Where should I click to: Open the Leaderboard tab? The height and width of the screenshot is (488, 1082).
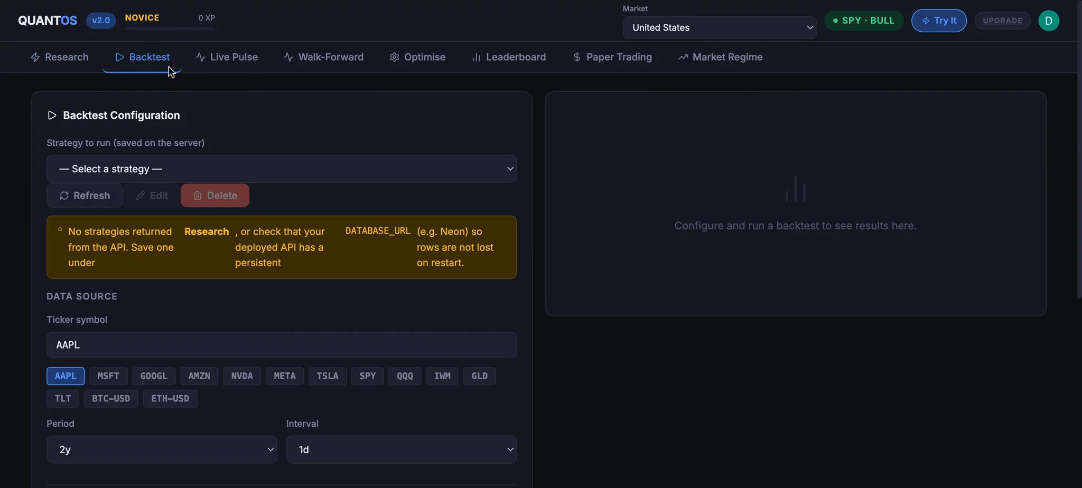[x=509, y=57]
